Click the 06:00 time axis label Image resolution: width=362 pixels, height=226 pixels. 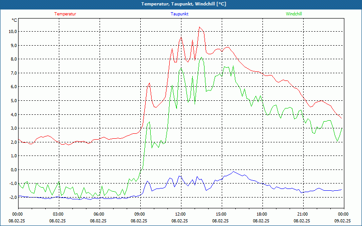pos(100,214)
